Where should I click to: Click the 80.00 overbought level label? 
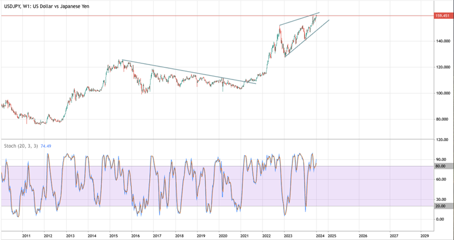tap(444, 166)
